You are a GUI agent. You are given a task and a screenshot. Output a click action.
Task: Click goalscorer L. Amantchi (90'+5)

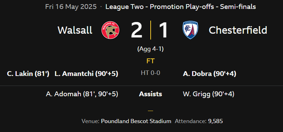tap(86, 74)
